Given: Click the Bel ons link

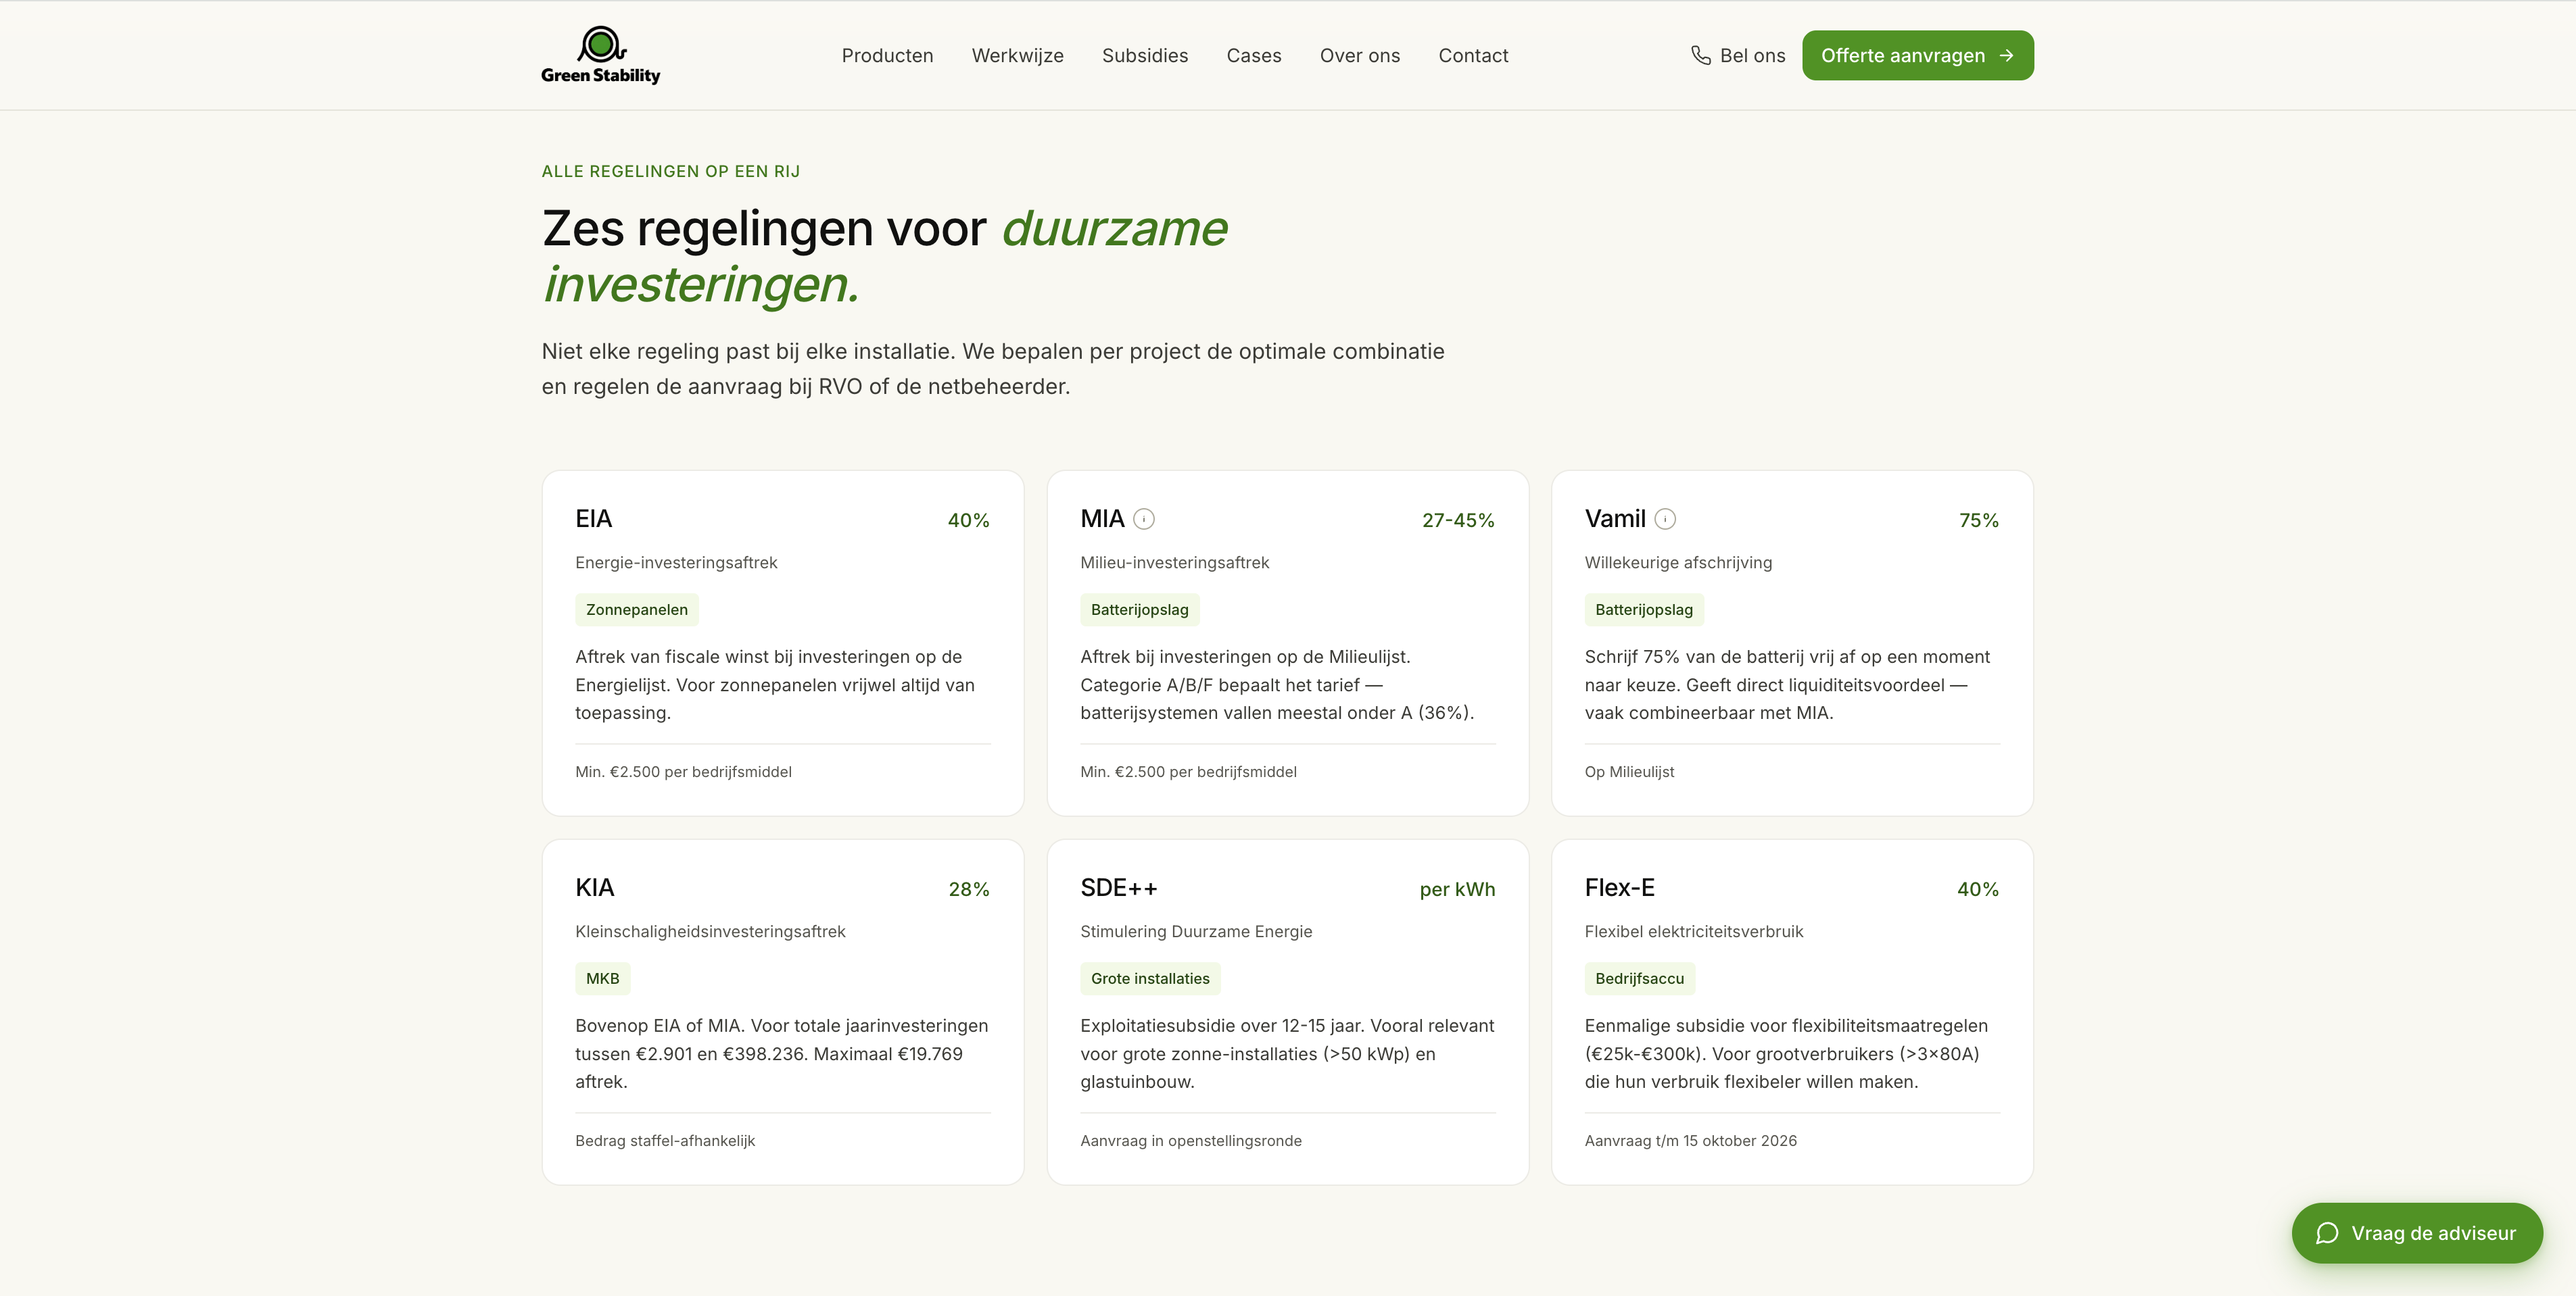Looking at the screenshot, I should [1738, 55].
